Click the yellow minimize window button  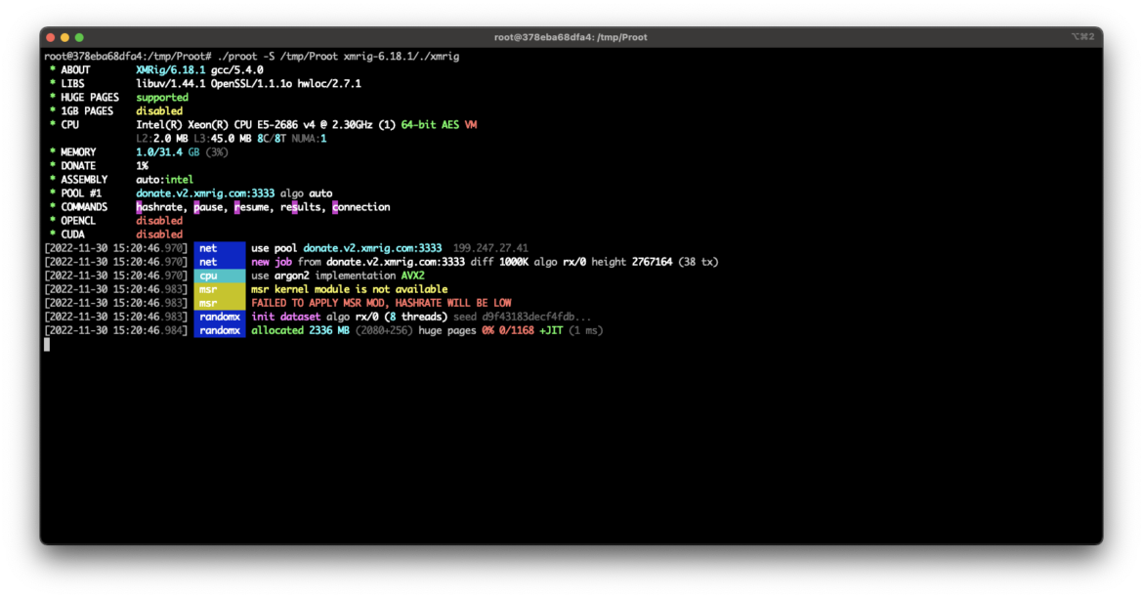click(64, 37)
